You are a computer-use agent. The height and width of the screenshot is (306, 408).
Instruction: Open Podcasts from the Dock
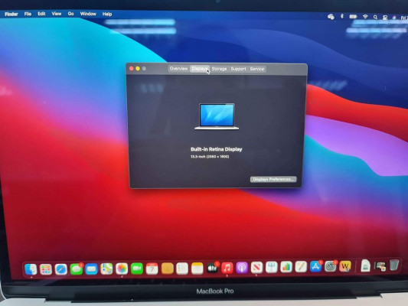coord(242,268)
